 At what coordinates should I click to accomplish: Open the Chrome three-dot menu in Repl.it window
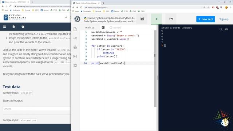pyautogui.click(x=230, y=7)
